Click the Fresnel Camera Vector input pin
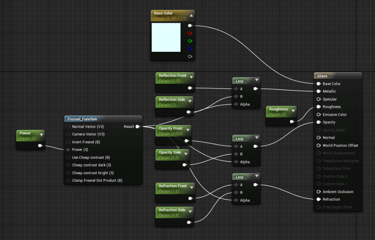375x240 pixels. (x=68, y=134)
